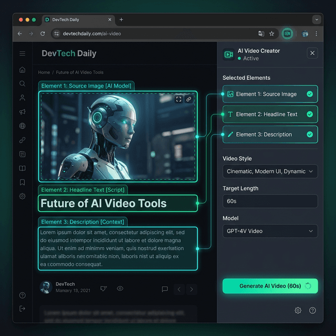The height and width of the screenshot is (336, 336).
Task: Click the fullscreen icon on the source image
Action: (x=178, y=99)
